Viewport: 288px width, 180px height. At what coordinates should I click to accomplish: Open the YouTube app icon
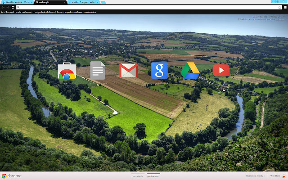pos(221,70)
